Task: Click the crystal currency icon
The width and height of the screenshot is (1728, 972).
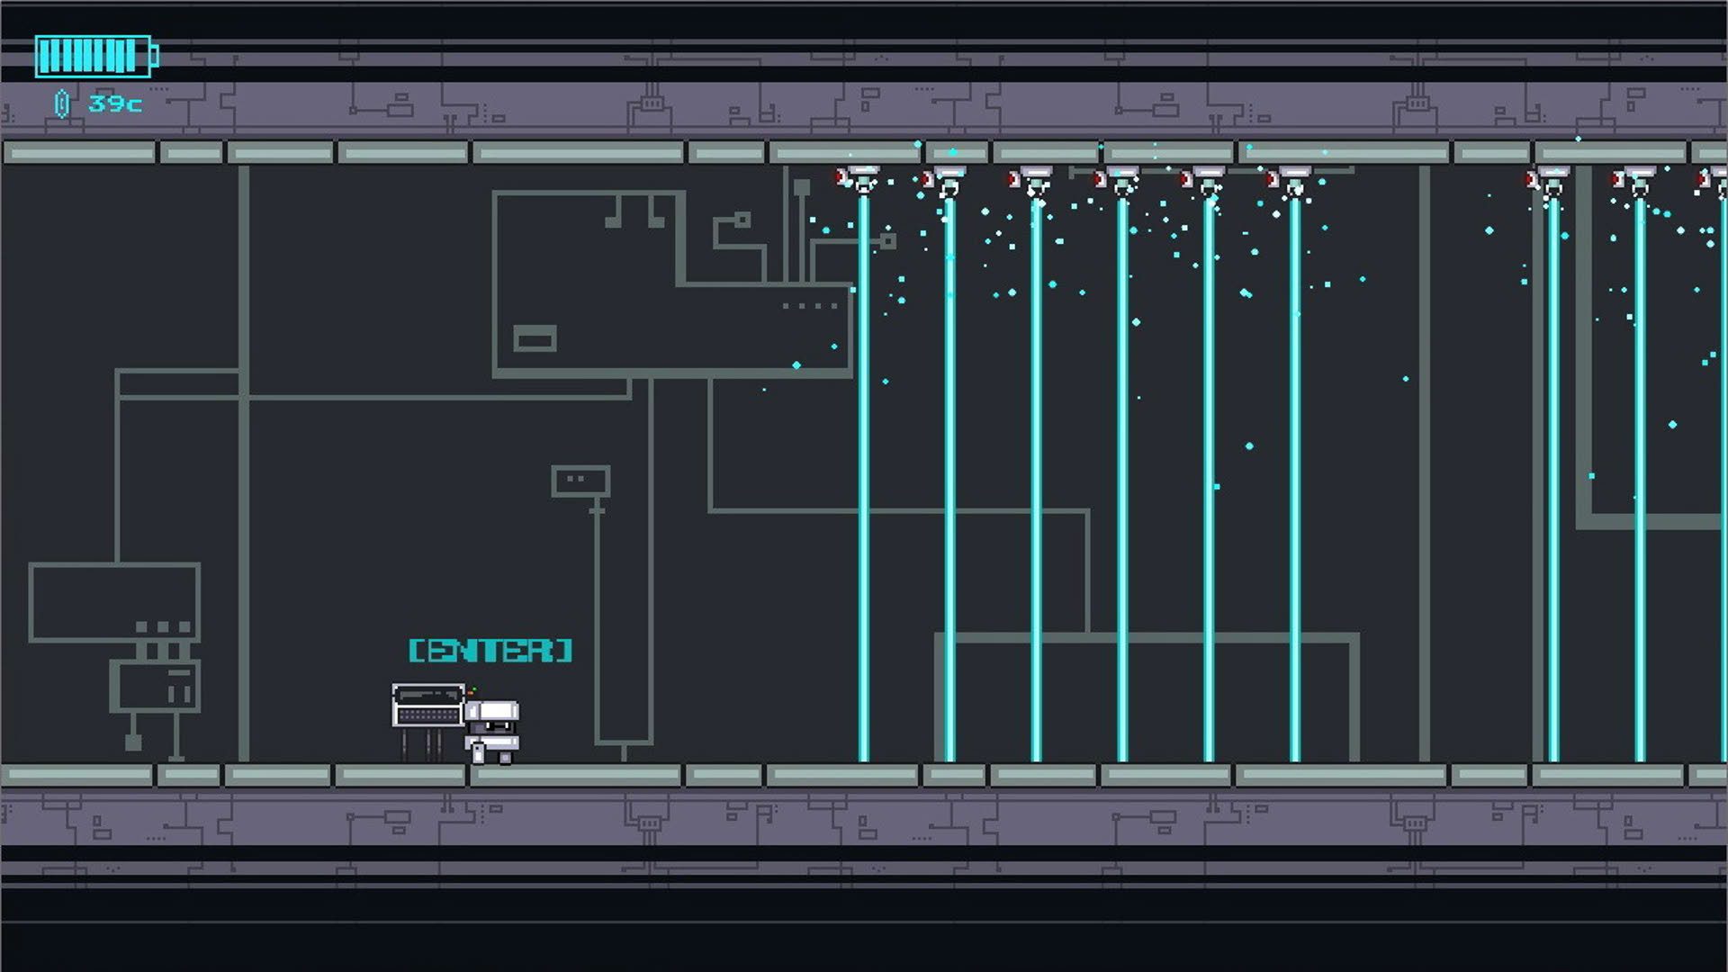Action: coord(62,104)
